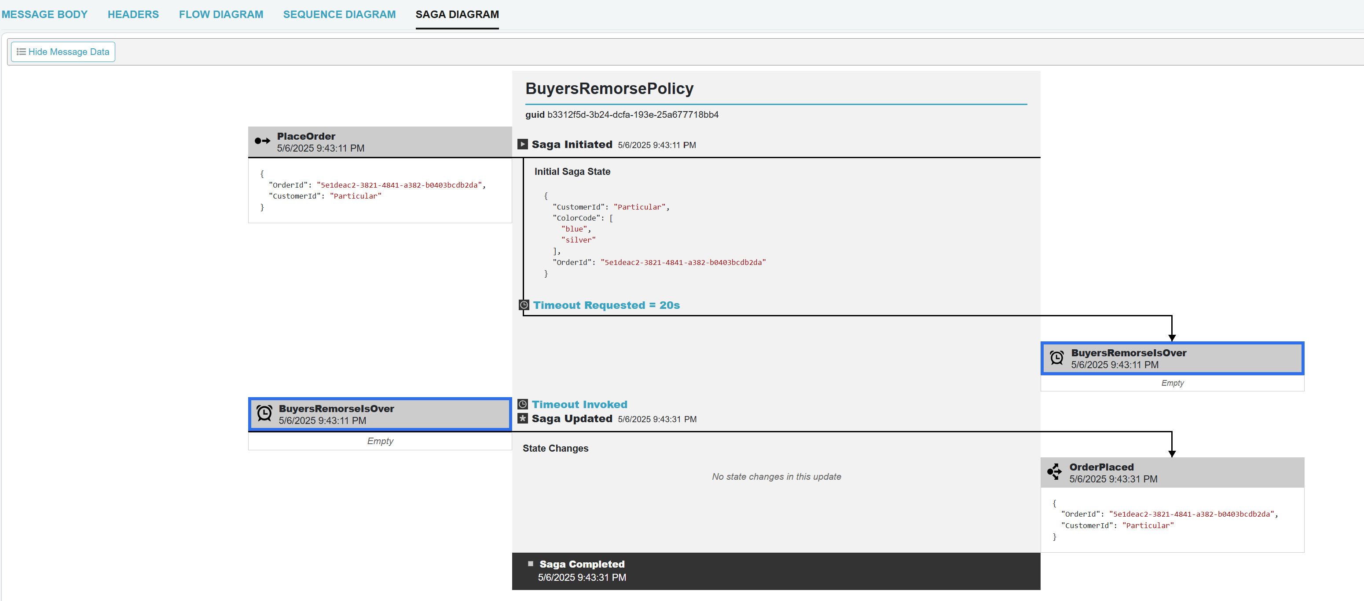The height and width of the screenshot is (601, 1364).
Task: Click the Saga Updated star icon
Action: pyautogui.click(x=523, y=419)
